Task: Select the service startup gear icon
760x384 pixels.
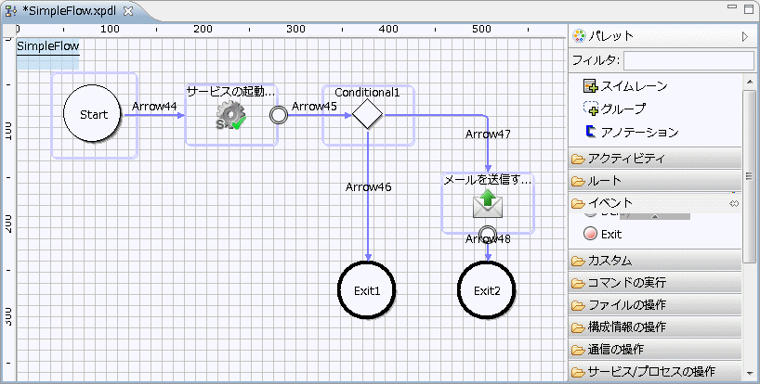Action: [231, 116]
